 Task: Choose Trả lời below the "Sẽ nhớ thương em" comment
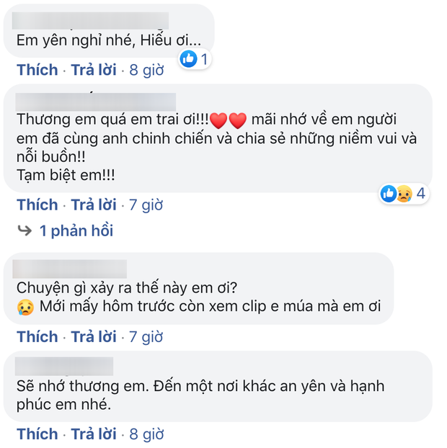(x=93, y=434)
